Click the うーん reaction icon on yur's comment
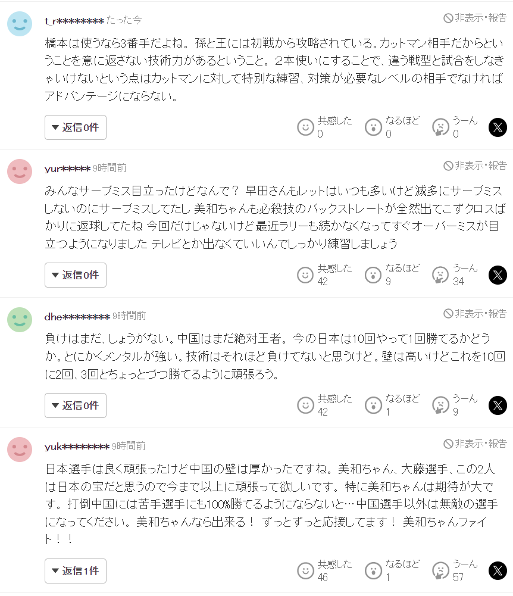This screenshot has width=513, height=596. click(x=440, y=275)
